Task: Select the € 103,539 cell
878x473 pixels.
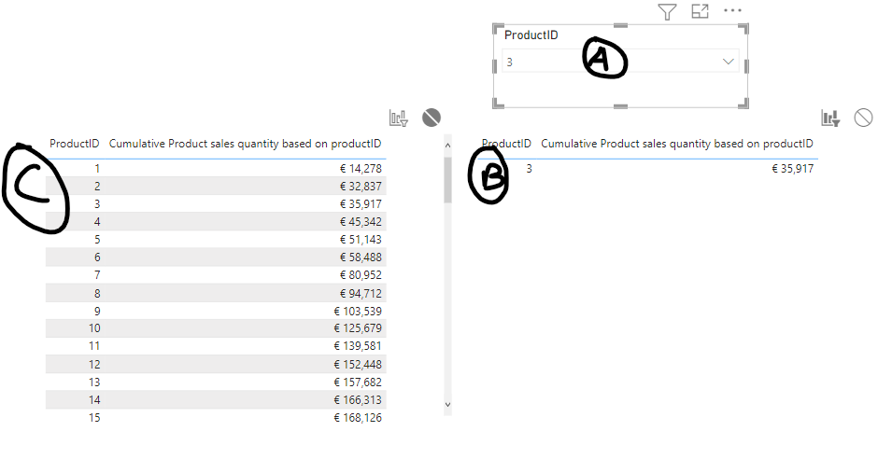Action: coord(358,311)
